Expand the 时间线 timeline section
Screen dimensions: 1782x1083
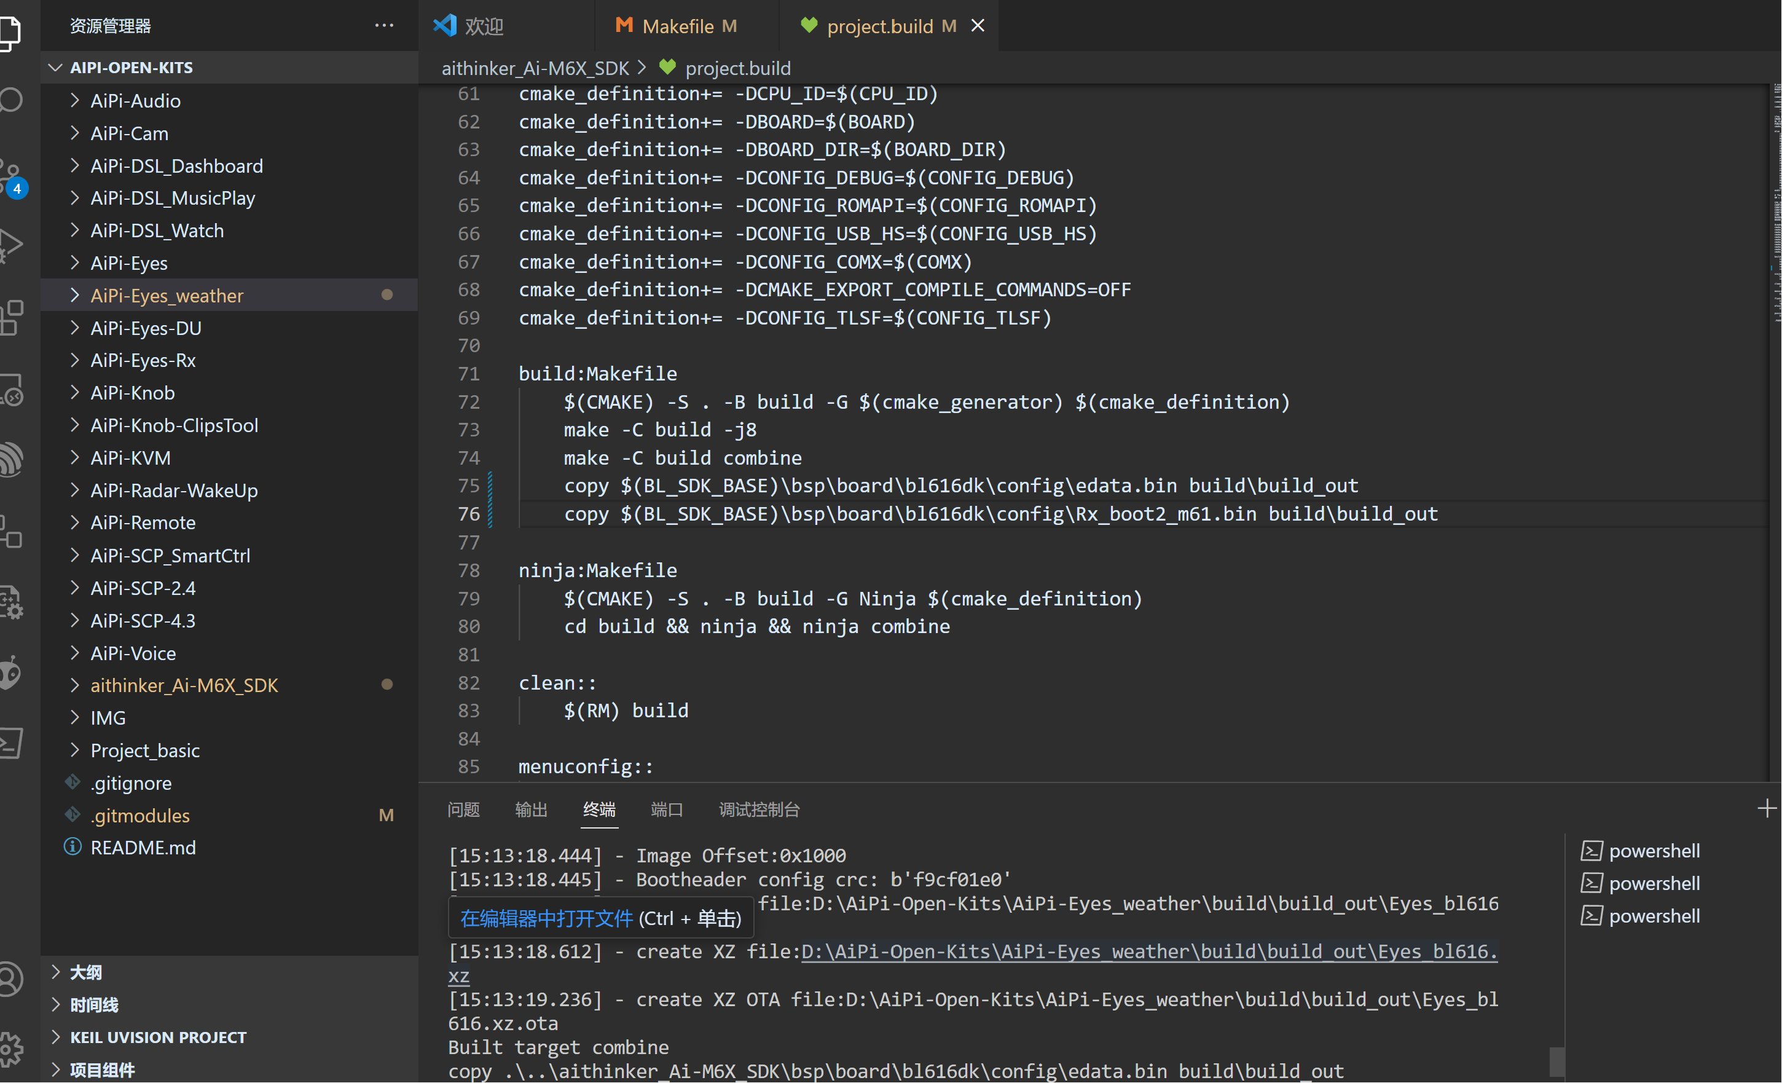pyautogui.click(x=229, y=1004)
